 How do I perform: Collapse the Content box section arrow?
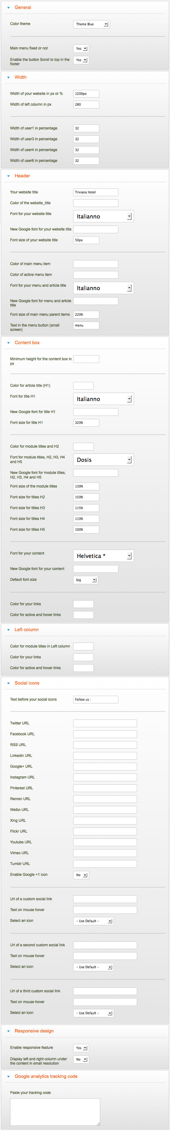coord(8,343)
